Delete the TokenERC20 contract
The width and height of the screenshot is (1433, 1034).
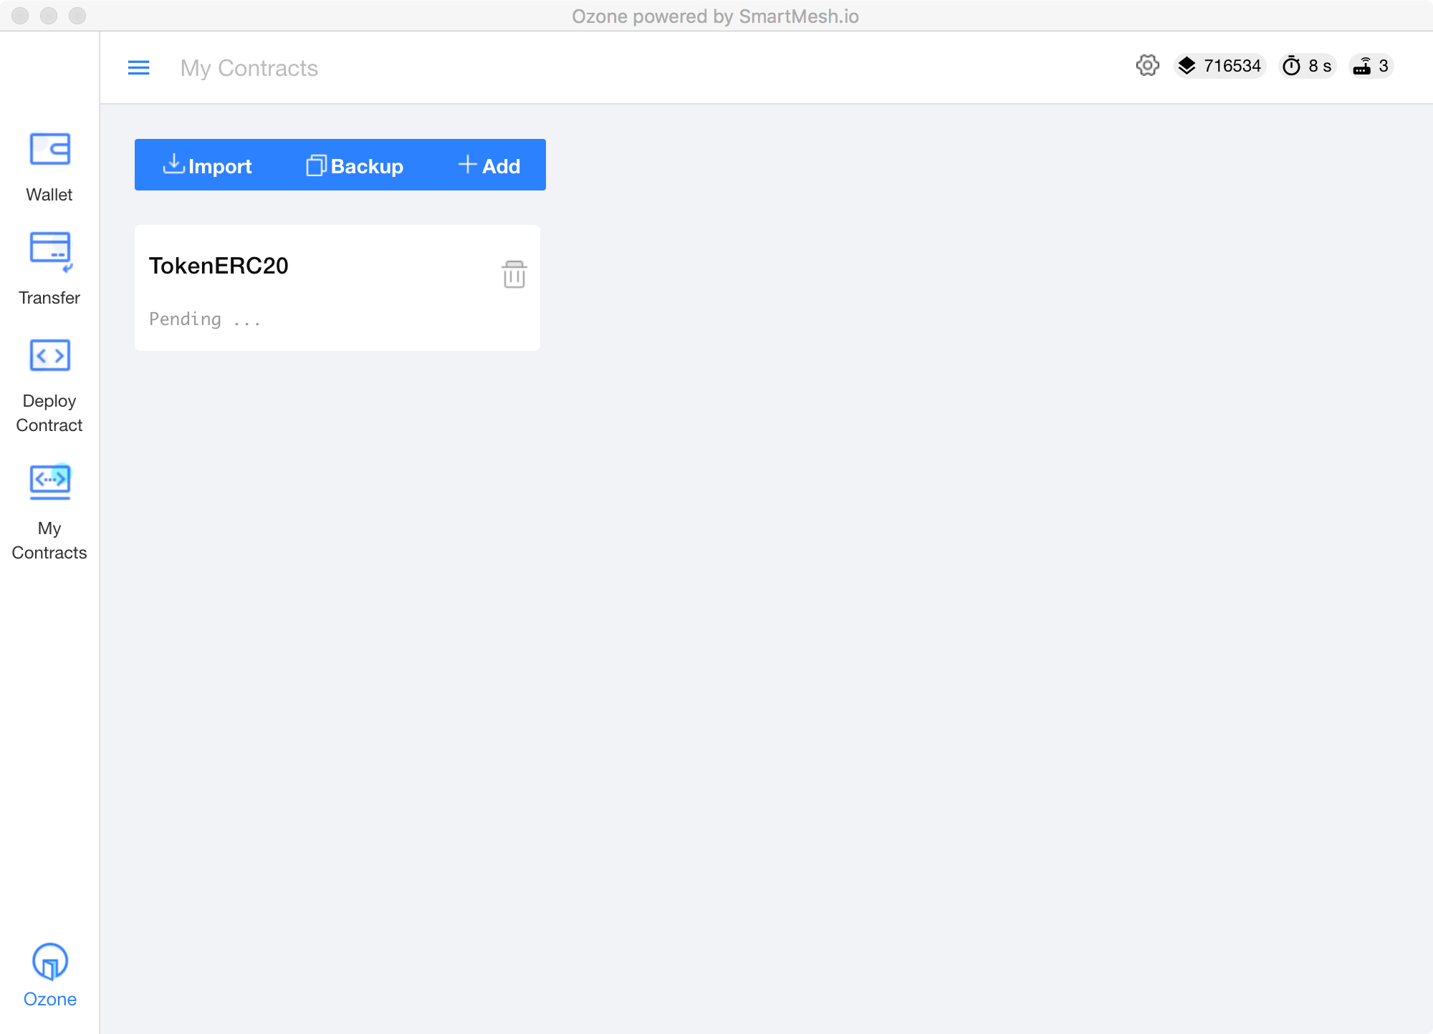click(x=514, y=274)
